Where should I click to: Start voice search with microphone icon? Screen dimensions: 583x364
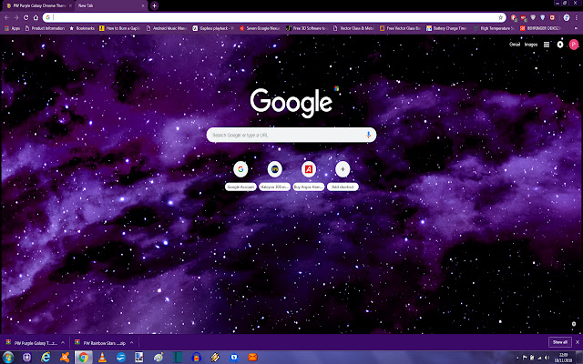368,135
